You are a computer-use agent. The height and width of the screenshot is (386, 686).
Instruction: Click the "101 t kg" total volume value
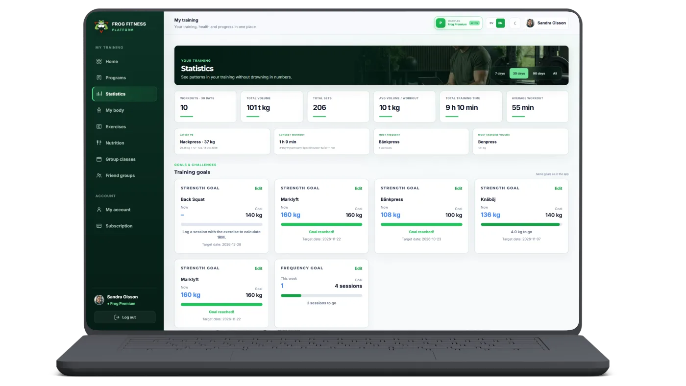pos(258,108)
